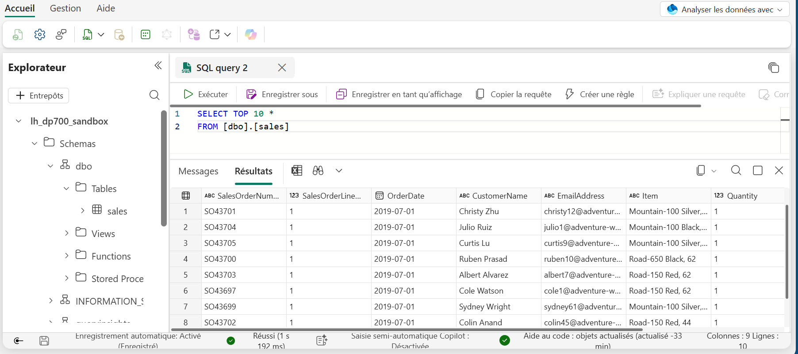Expand the sales table node
This screenshot has height=354, width=798.
click(83, 211)
